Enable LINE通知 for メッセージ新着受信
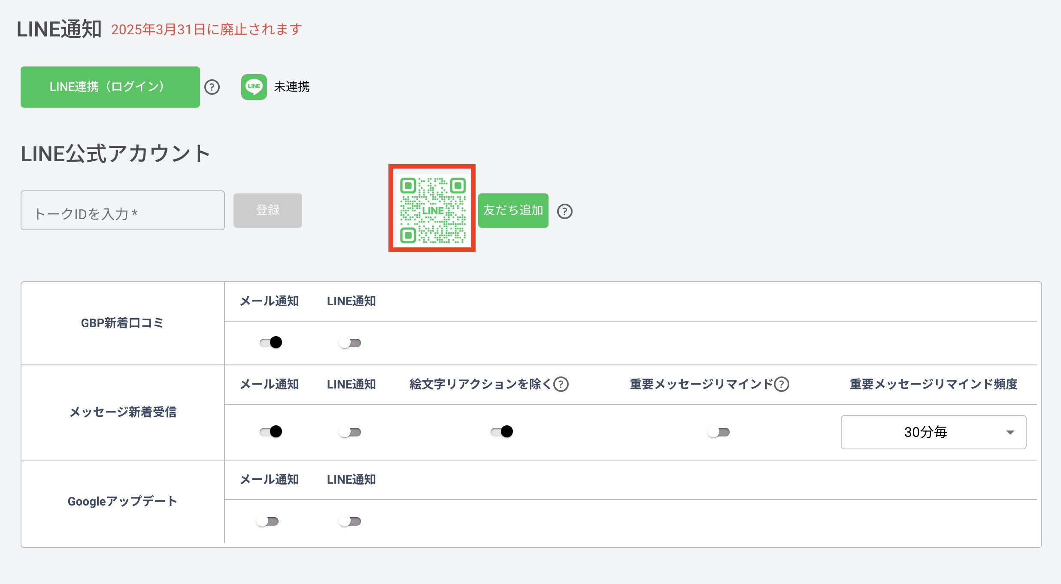Image resolution: width=1061 pixels, height=584 pixels. [x=350, y=432]
